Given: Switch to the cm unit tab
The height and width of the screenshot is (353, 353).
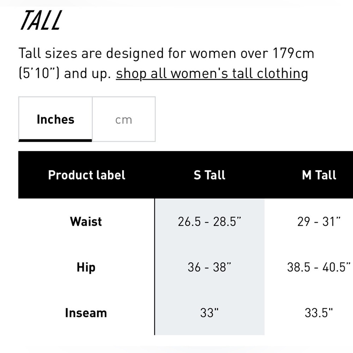Looking at the screenshot, I should pyautogui.click(x=124, y=119).
